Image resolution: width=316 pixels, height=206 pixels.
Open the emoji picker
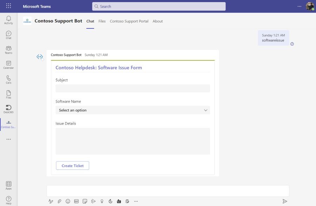coord(68,201)
